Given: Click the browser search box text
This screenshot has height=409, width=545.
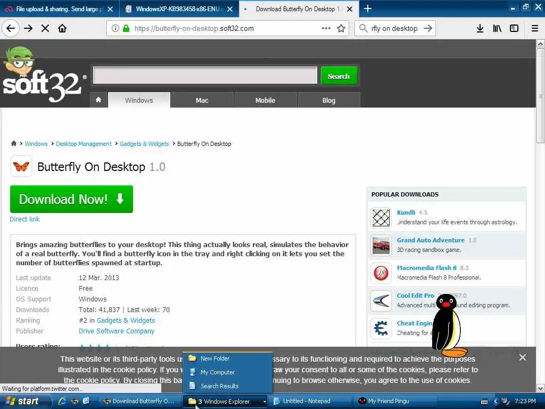Looking at the screenshot, I should 394,29.
